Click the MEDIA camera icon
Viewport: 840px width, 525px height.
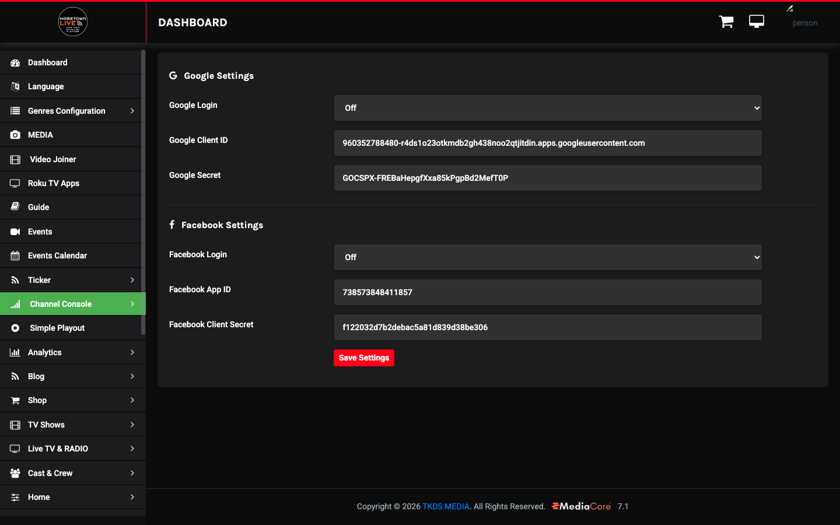pyautogui.click(x=15, y=135)
